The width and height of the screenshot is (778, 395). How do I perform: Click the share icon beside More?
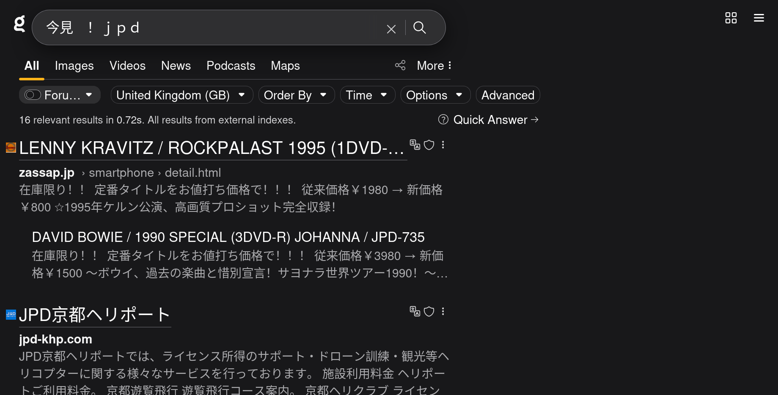click(400, 65)
